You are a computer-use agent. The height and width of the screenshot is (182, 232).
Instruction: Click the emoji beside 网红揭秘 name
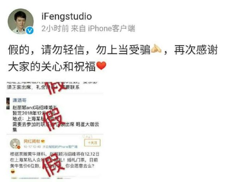(x=43, y=141)
